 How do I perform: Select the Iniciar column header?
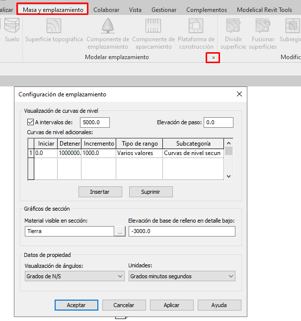pyautogui.click(x=46, y=144)
